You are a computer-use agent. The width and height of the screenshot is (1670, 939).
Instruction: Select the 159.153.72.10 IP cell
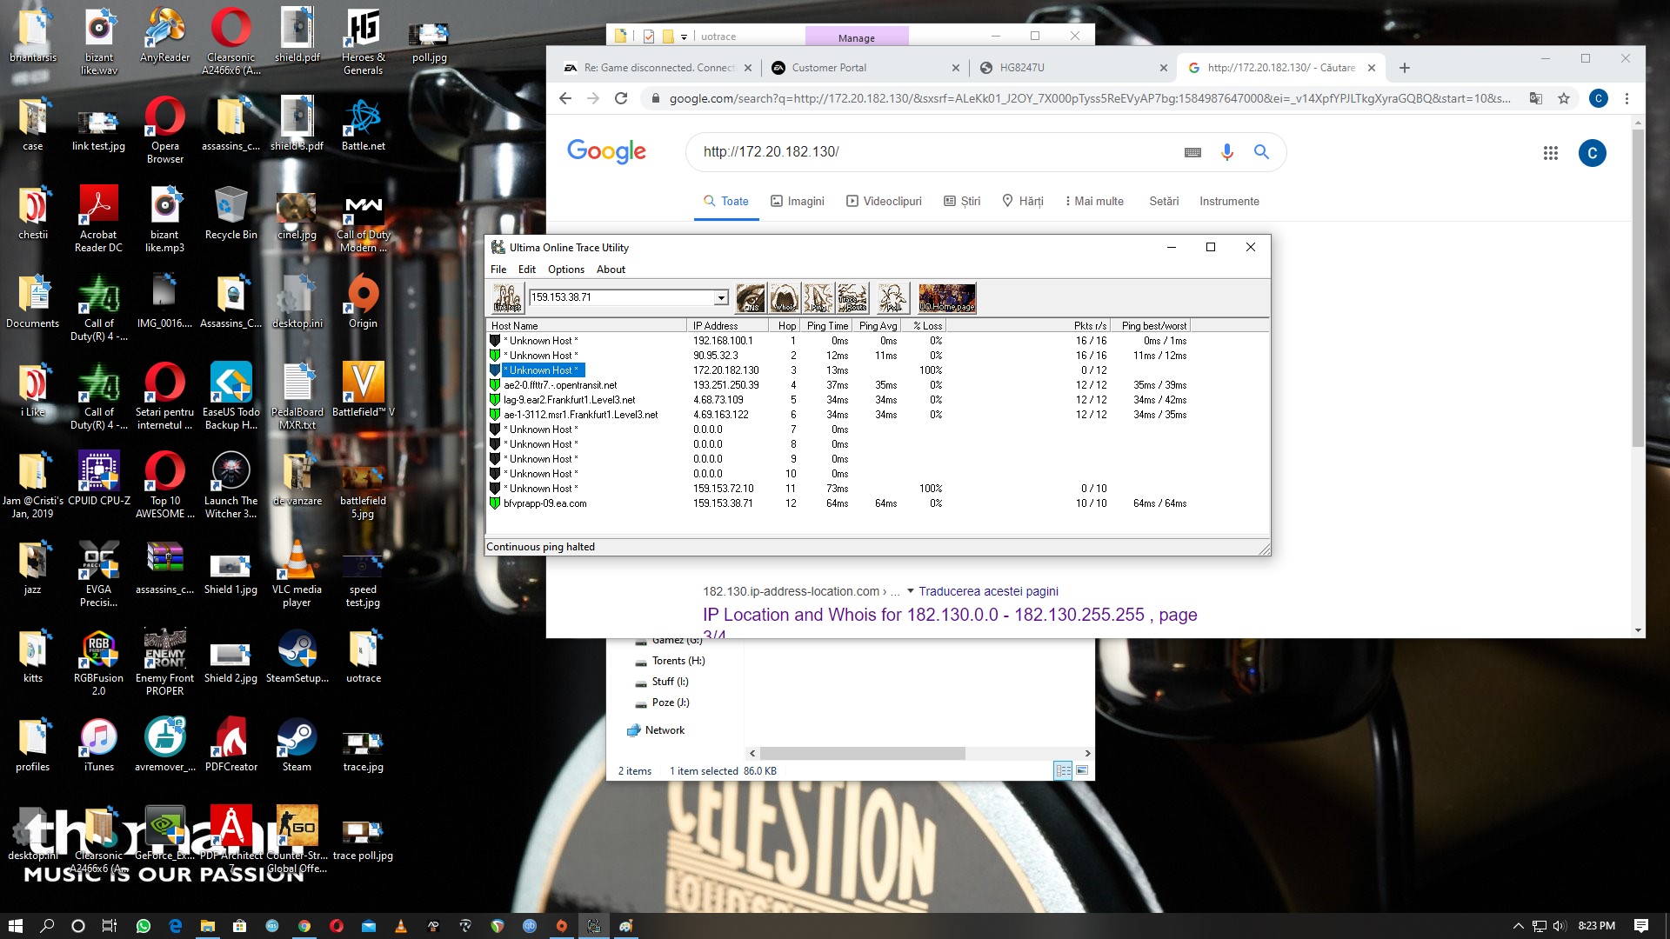[724, 489]
